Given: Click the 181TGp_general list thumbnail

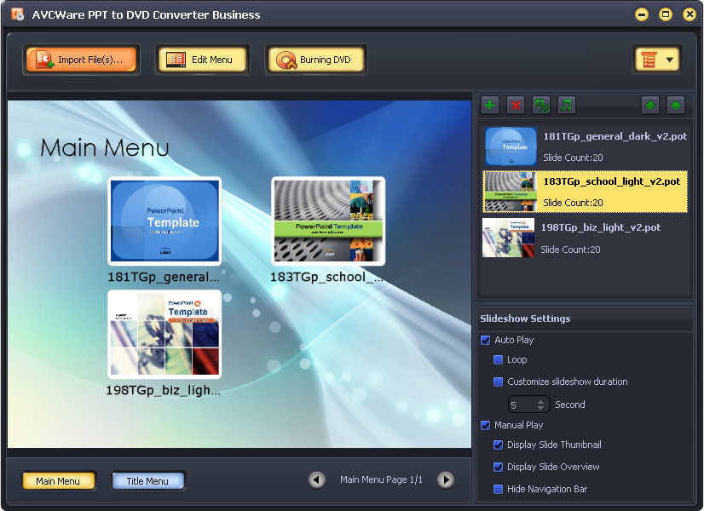Looking at the screenshot, I should (511, 146).
